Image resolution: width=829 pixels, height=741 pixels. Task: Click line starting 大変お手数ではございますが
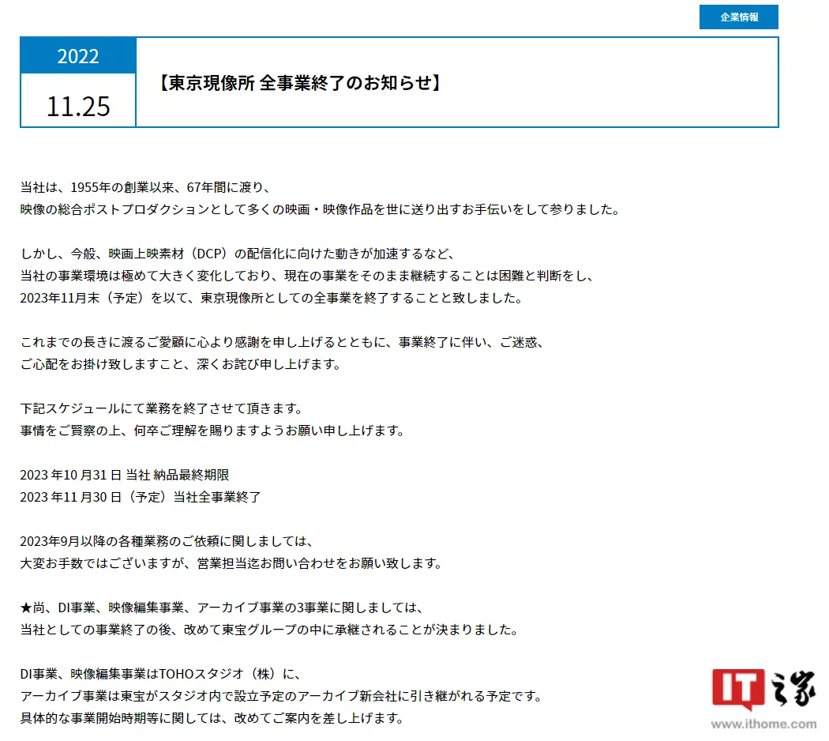tap(231, 564)
